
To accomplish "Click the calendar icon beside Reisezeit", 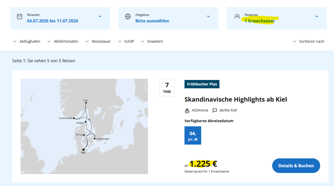I will (20, 16).
